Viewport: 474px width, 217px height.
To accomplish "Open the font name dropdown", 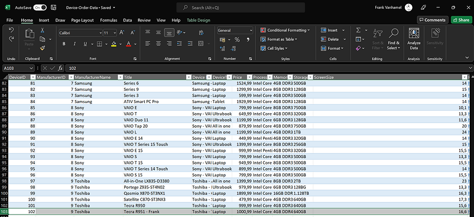I will pos(101,33).
